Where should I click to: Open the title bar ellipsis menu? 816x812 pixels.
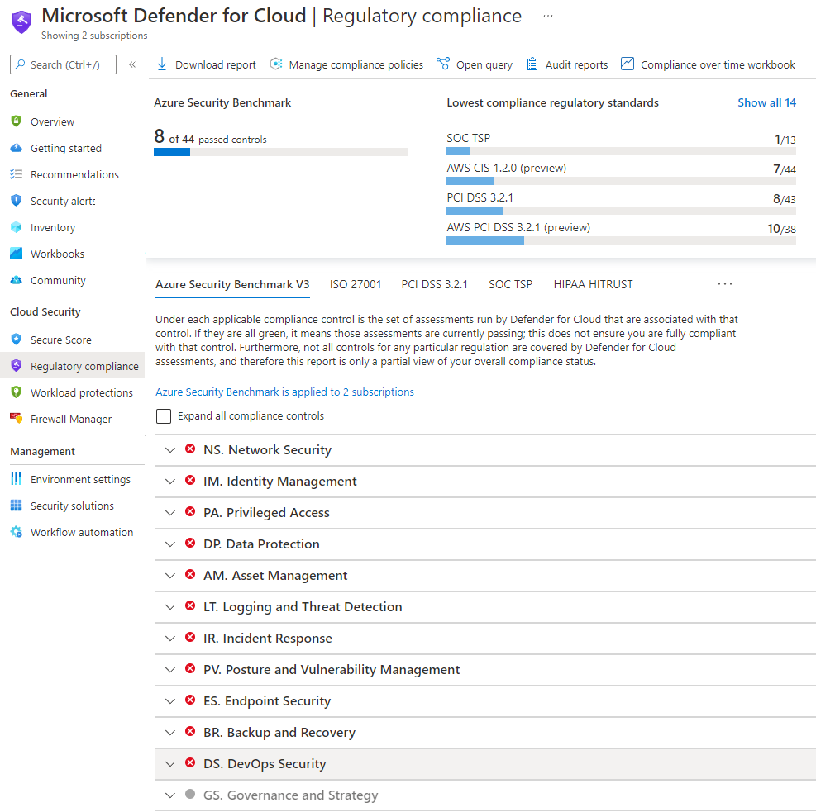[x=548, y=16]
